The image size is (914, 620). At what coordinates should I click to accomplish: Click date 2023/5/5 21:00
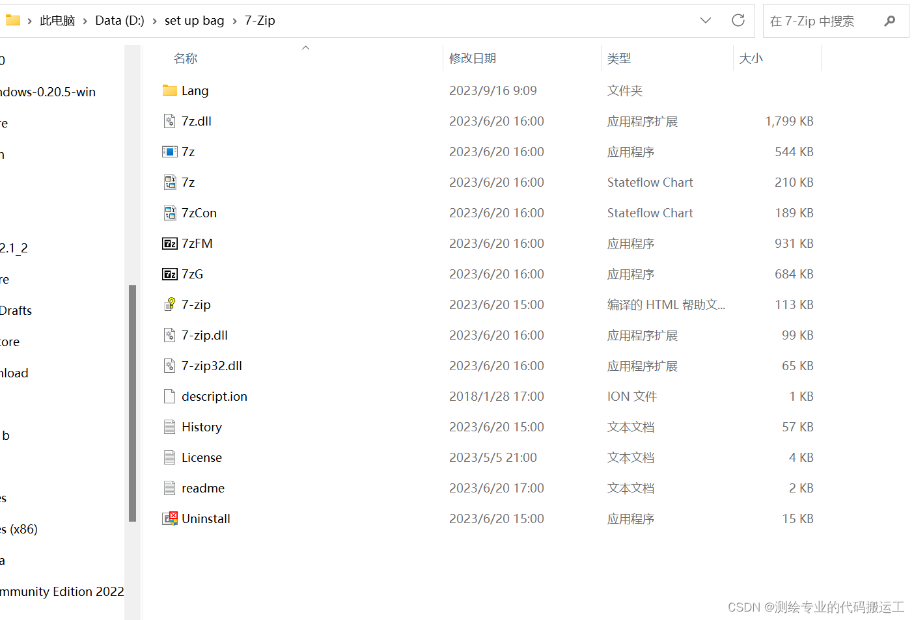click(x=493, y=457)
